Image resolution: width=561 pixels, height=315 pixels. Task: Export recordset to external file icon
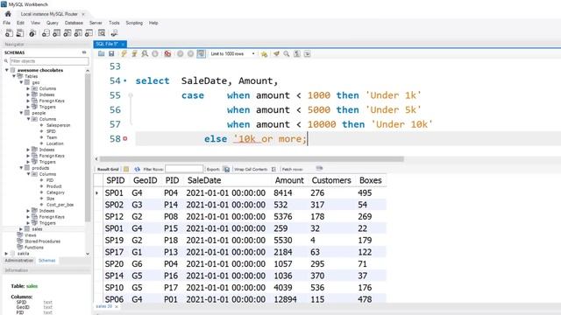(x=226, y=169)
